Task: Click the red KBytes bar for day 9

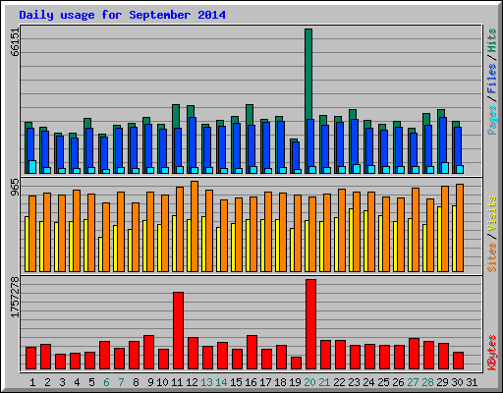Action: click(x=148, y=352)
